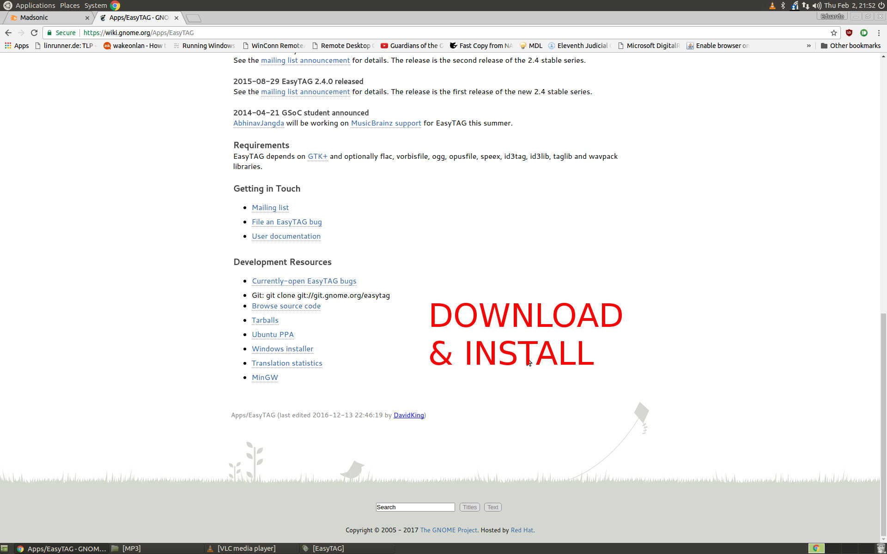Image resolution: width=887 pixels, height=554 pixels.
Task: Open the AbhinavJangda link
Action: pos(259,123)
